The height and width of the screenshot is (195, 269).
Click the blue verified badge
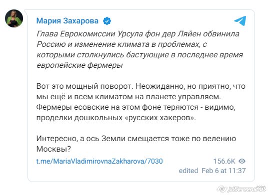pos(107,21)
